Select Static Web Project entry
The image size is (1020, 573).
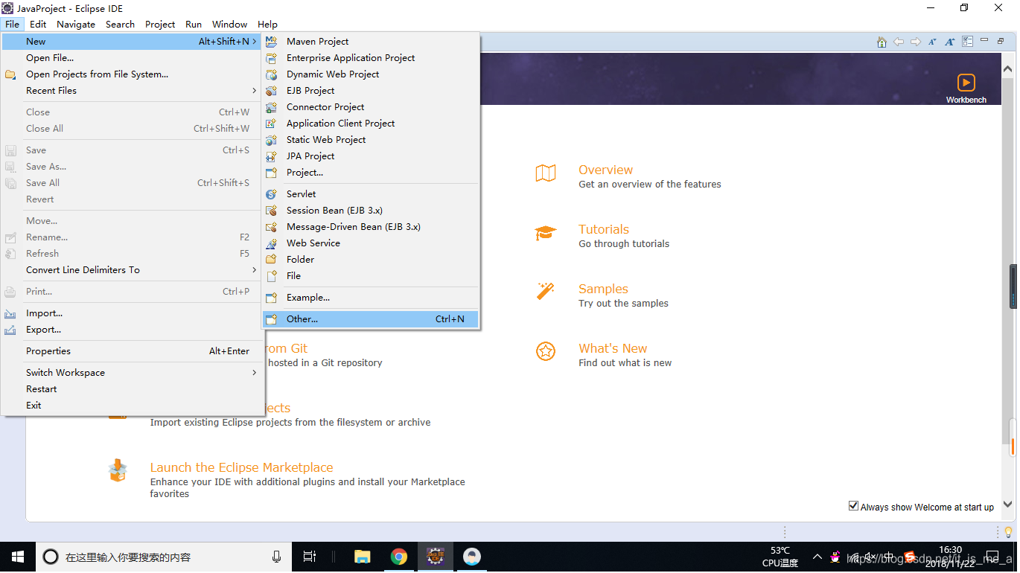coord(370,140)
